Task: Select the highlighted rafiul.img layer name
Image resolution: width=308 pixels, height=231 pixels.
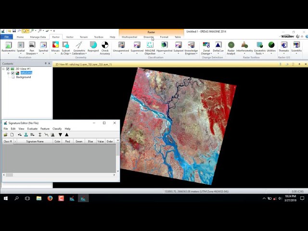Action: click(26, 73)
